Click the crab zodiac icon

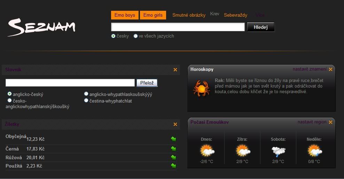(x=201, y=88)
